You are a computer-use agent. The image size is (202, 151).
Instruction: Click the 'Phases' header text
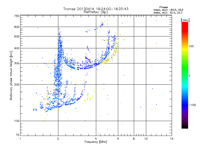tap(163, 7)
